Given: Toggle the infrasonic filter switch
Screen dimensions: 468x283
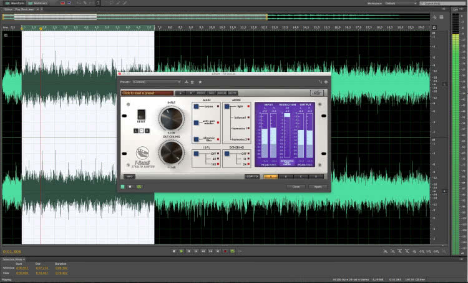Looking at the screenshot, I should tap(196, 139).
